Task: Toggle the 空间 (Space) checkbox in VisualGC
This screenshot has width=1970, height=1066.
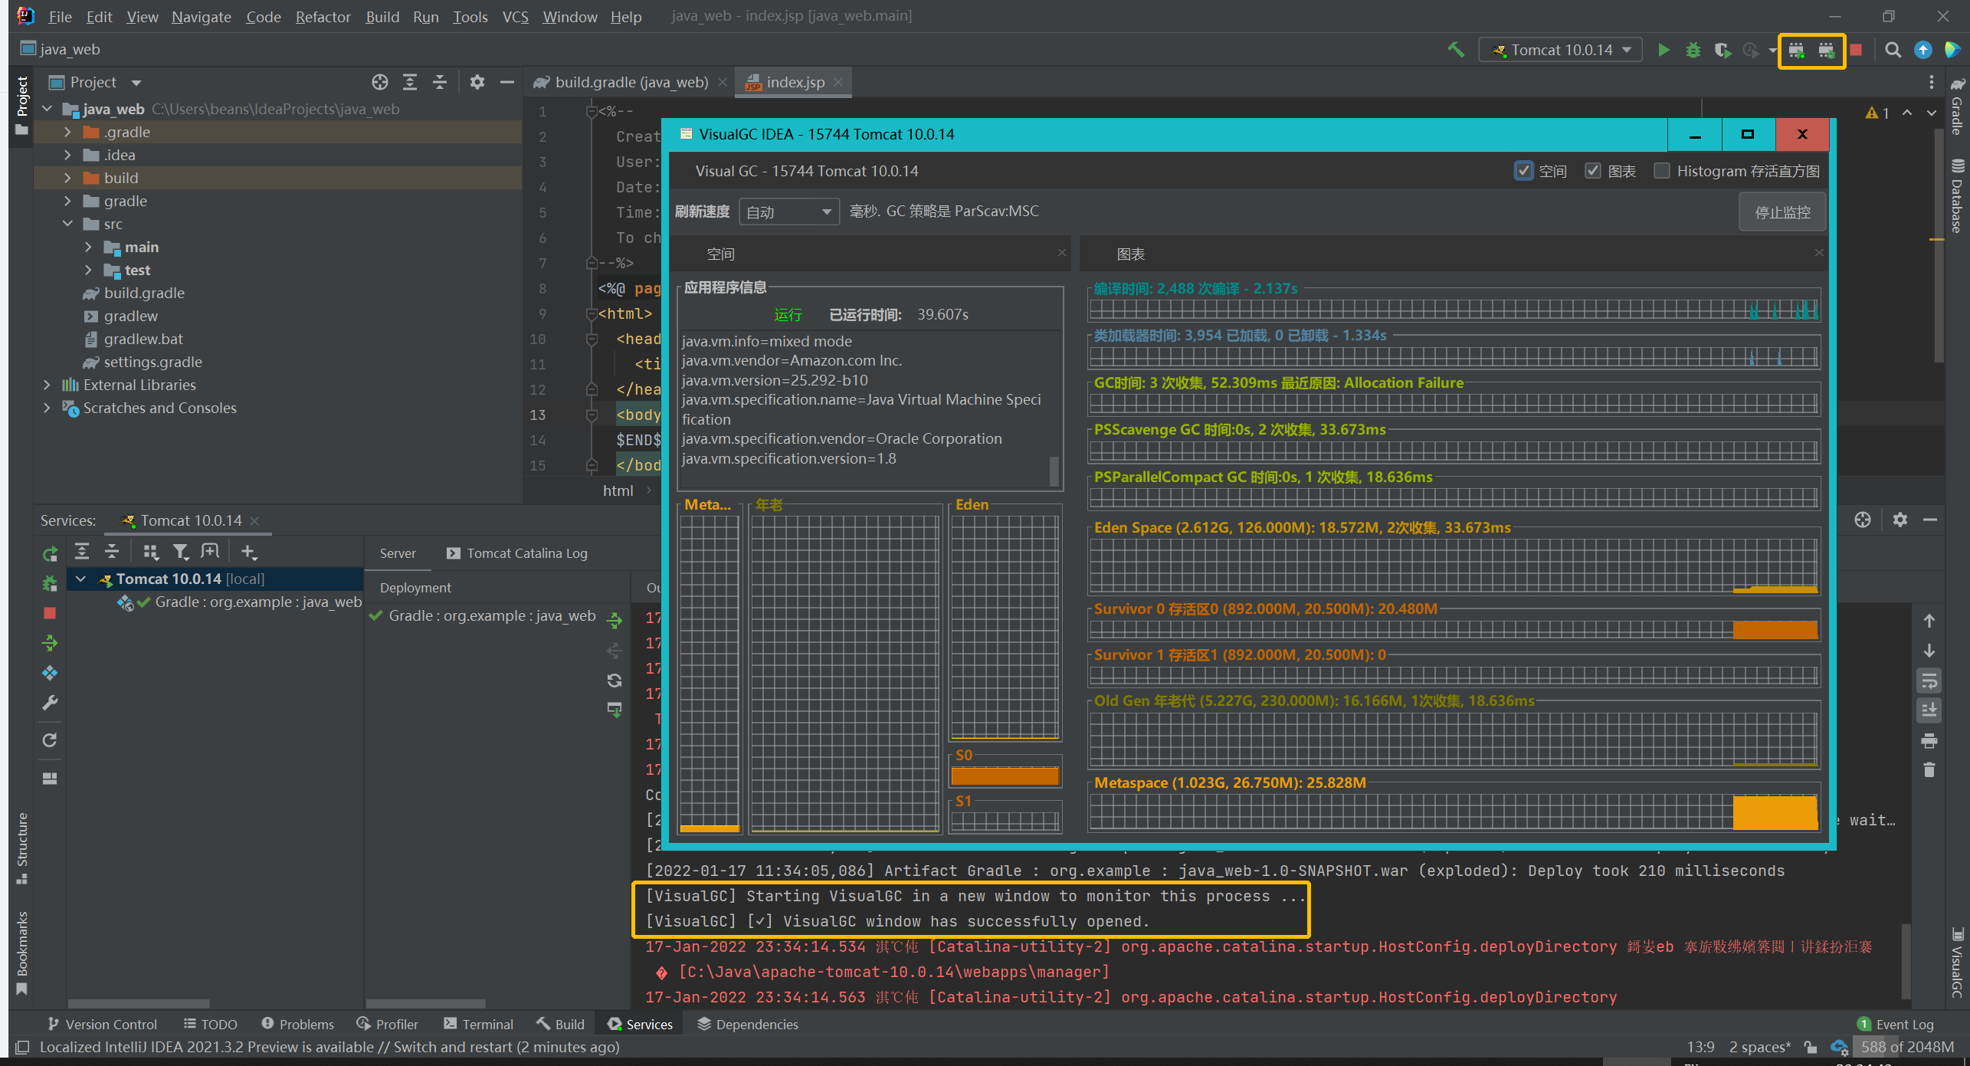Action: point(1525,171)
